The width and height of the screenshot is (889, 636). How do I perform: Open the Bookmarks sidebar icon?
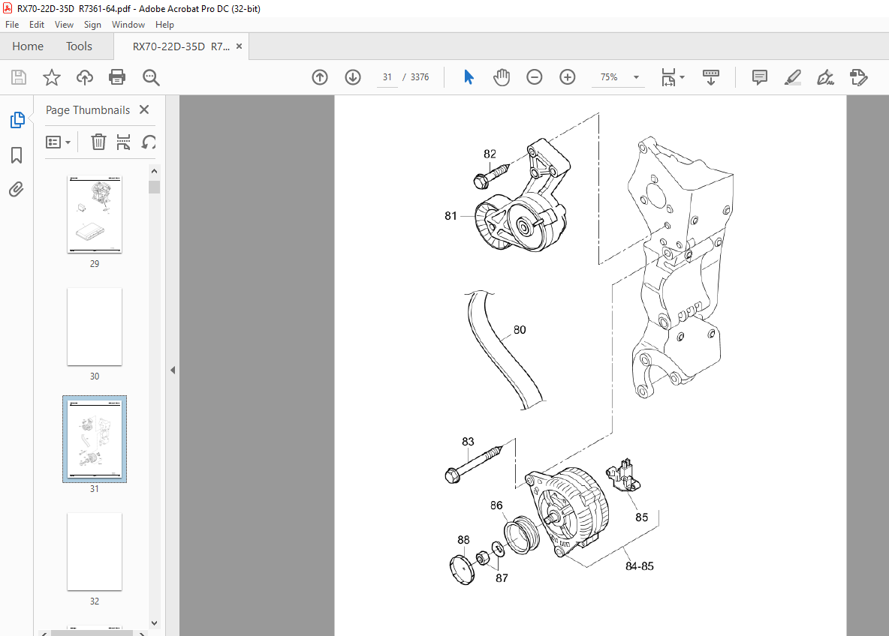[17, 155]
